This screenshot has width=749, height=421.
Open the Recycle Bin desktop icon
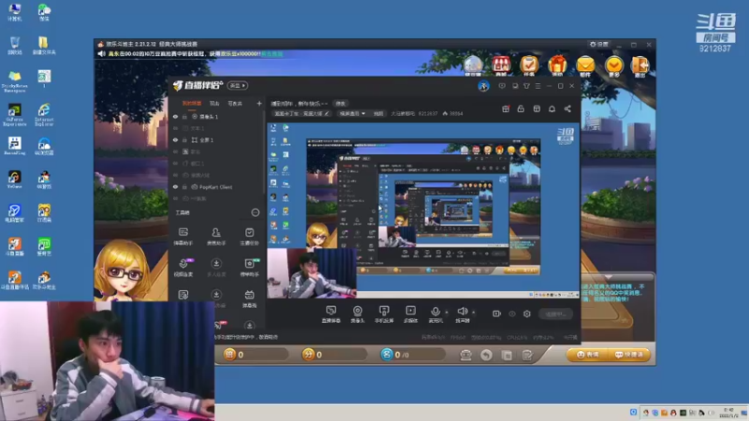[x=14, y=46]
